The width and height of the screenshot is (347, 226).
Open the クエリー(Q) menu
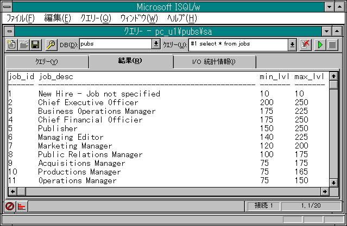(96, 18)
